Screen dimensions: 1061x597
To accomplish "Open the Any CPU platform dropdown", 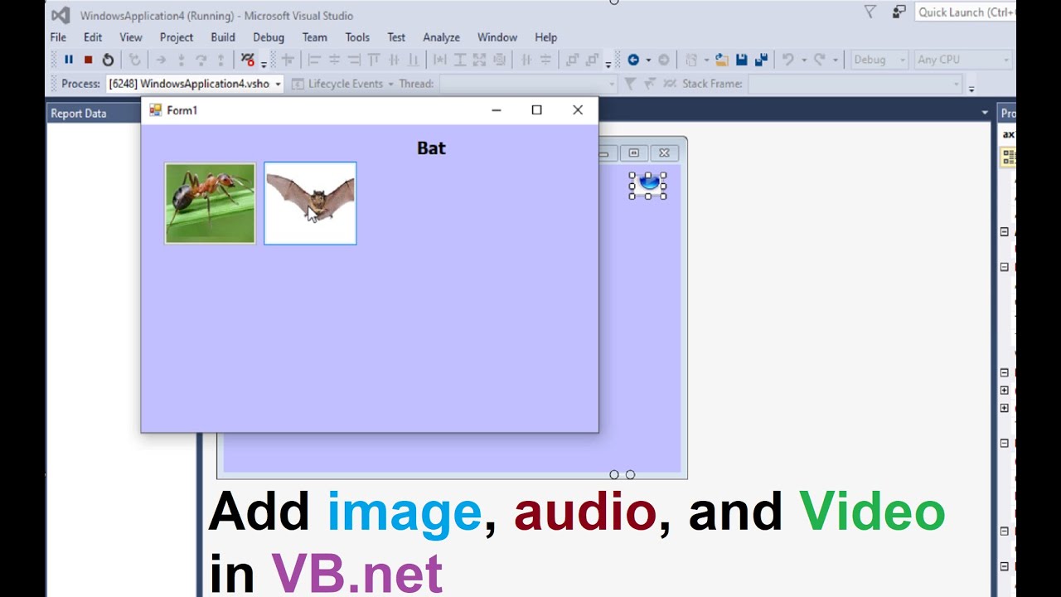I will coord(962,59).
